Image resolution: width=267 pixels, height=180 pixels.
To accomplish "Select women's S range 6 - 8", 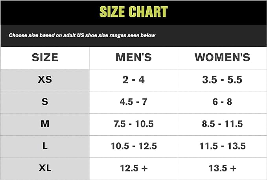I will 222,102.
